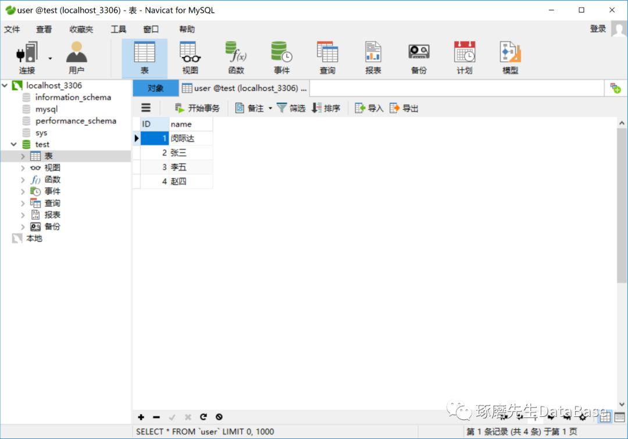Click the 导出 (Export) button

pos(404,108)
